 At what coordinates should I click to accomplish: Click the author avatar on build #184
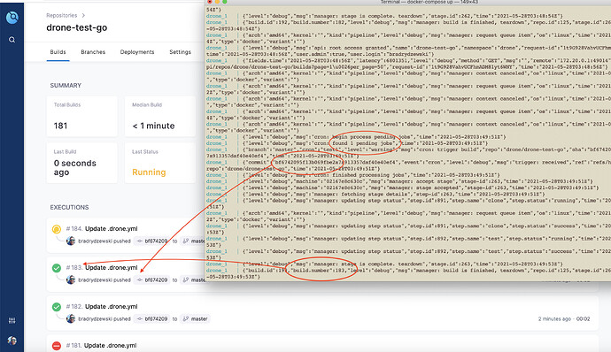pos(71,241)
